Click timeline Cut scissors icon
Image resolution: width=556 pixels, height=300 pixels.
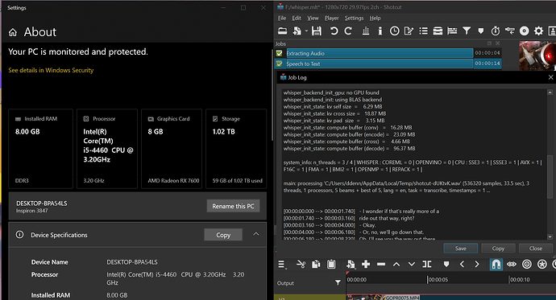(x=301, y=265)
